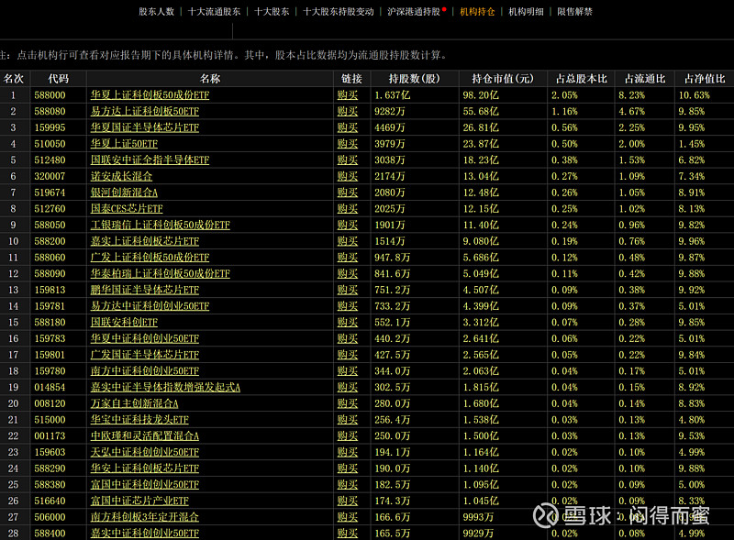This screenshot has height=540, width=734.
Task: Click 购买 in the 国泰CES芯片ETF row
Action: click(348, 209)
